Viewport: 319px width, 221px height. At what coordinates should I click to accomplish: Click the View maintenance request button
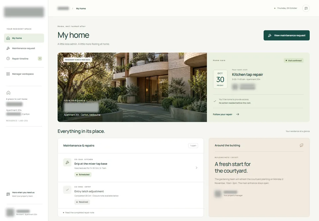[x=286, y=35]
